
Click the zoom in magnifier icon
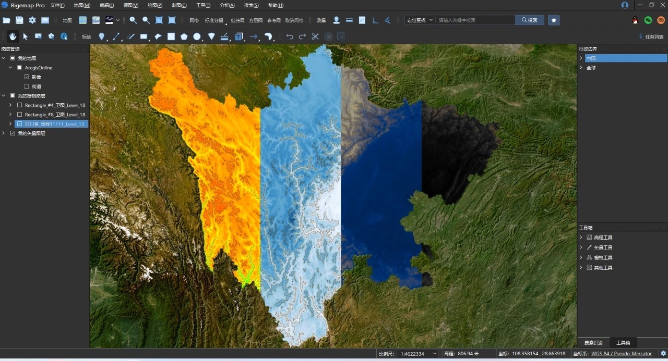(x=133, y=20)
